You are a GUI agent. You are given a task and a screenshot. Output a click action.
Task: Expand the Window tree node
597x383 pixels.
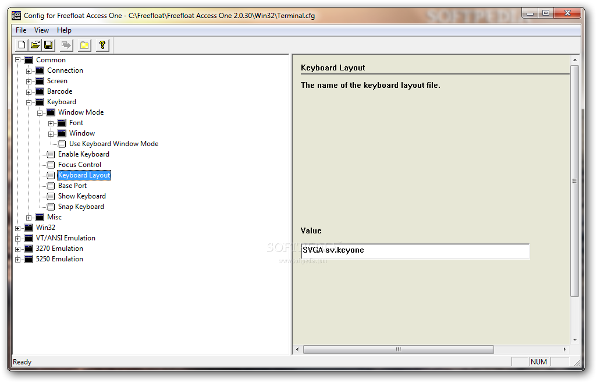[x=51, y=134]
